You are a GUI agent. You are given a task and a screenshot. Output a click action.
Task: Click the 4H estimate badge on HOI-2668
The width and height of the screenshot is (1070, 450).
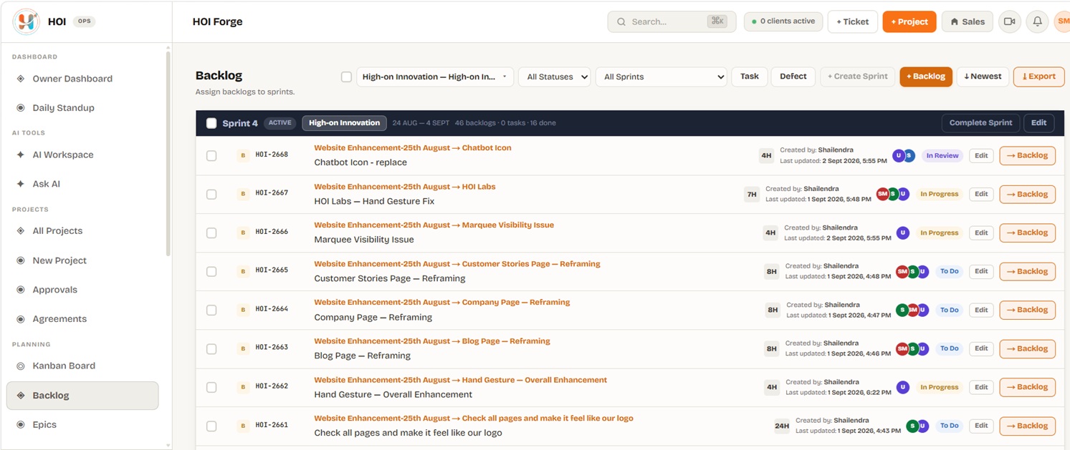(766, 155)
